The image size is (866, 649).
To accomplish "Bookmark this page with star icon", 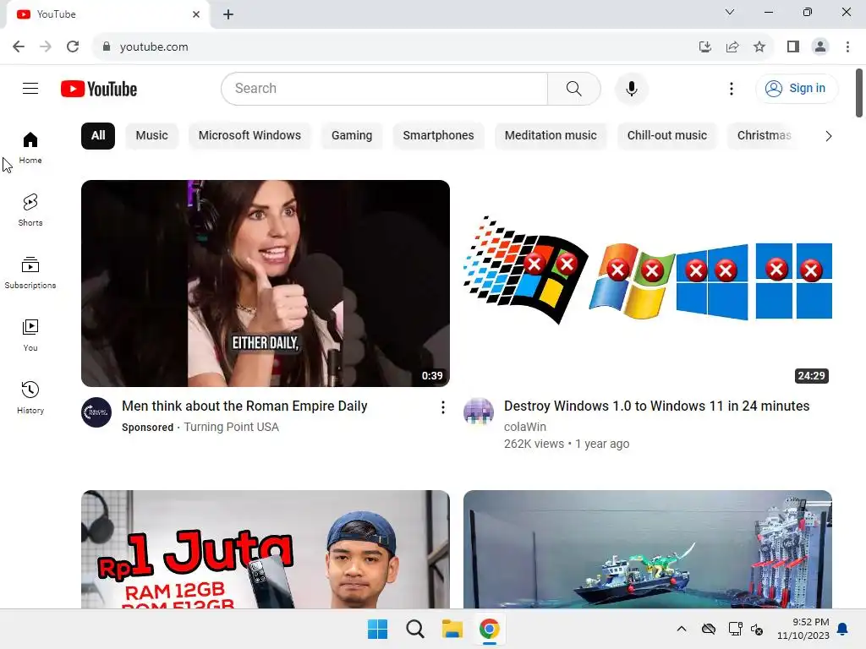I will point(759,47).
